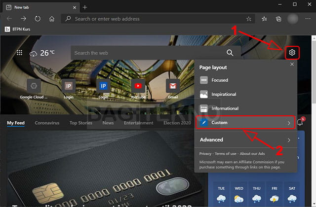316x207 pixels.
Task: Expand the Advanced settings option
Action: tap(245, 139)
